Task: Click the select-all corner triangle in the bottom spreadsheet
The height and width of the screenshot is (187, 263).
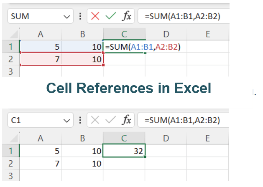Action: [14, 138]
